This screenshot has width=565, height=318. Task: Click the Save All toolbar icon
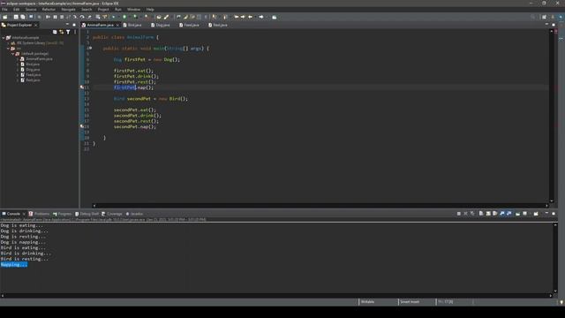click(x=23, y=17)
